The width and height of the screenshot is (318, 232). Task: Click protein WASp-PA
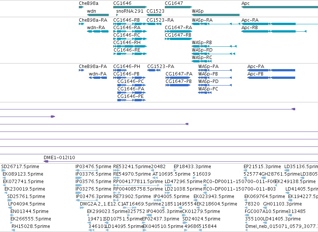pos(215,70)
